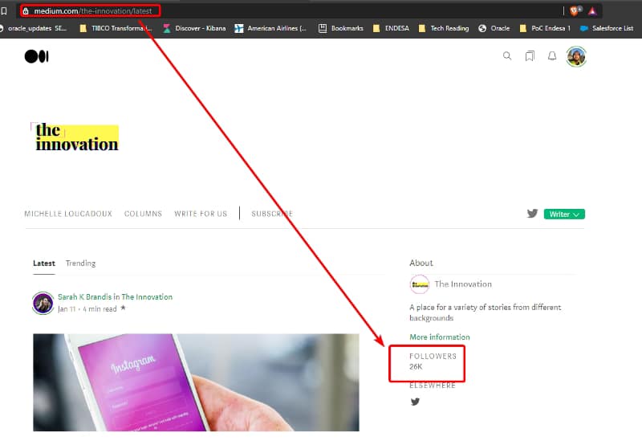Image resolution: width=642 pixels, height=445 pixels.
Task: Open the Columns nav item
Action: (143, 214)
